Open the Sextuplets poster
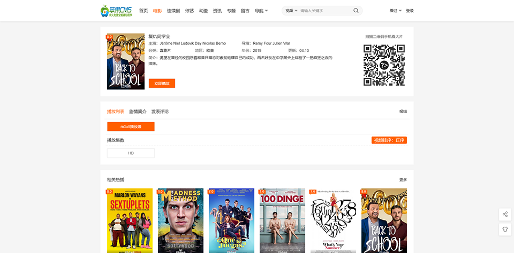The width and height of the screenshot is (514, 253). pos(130,220)
